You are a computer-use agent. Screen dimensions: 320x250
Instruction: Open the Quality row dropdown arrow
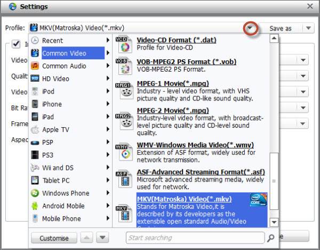point(303,76)
